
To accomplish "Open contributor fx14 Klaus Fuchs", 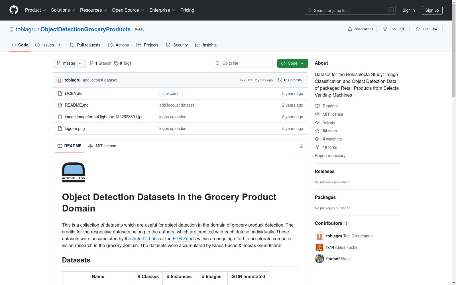I will pyautogui.click(x=342, y=247).
